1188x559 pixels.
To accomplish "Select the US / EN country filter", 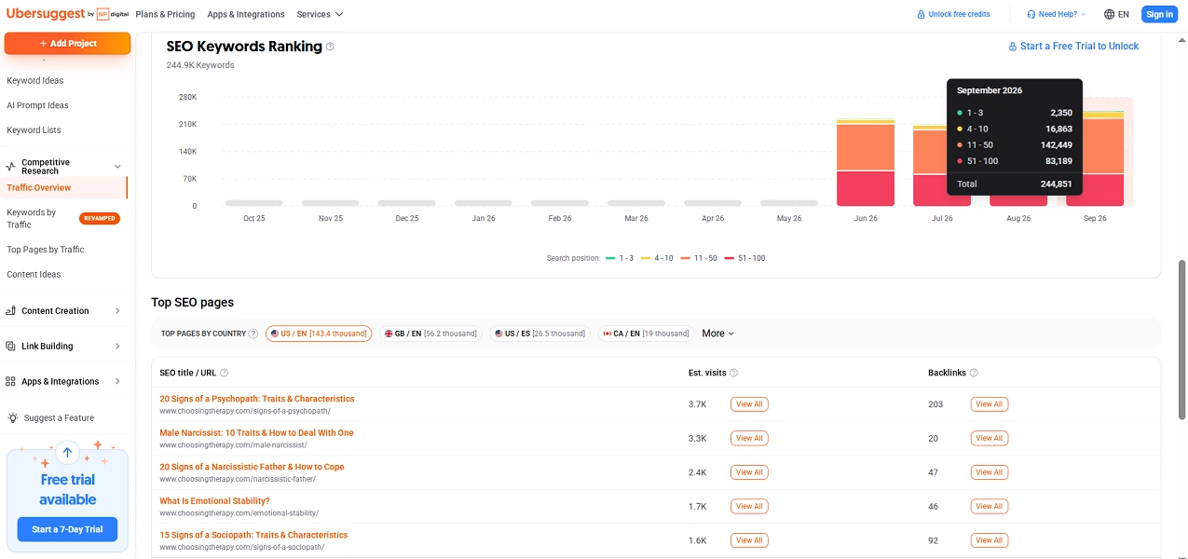I will pos(319,334).
